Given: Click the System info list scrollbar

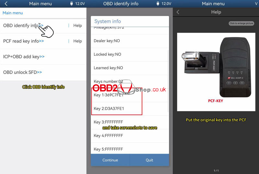Looking at the screenshot, I should tap(168, 81).
